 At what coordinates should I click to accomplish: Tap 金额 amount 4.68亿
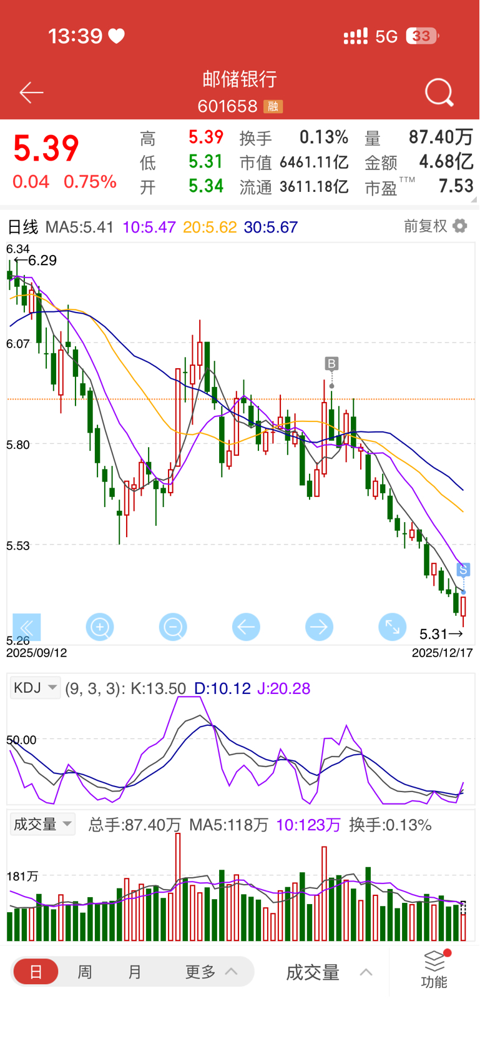tap(446, 162)
